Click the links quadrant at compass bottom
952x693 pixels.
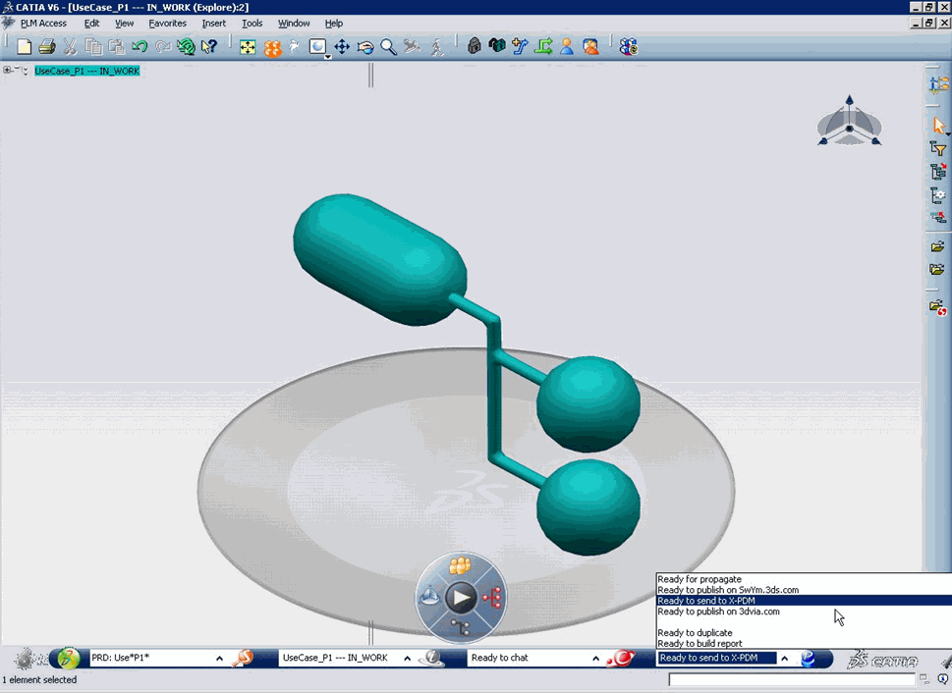click(x=460, y=627)
